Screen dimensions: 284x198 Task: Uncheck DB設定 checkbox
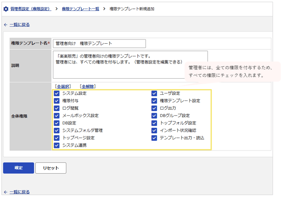[57, 123]
